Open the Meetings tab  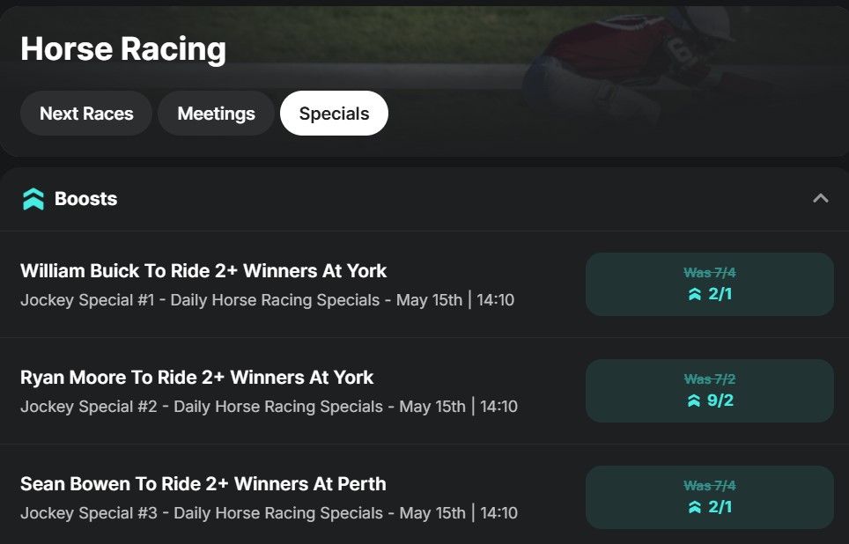[x=216, y=114]
